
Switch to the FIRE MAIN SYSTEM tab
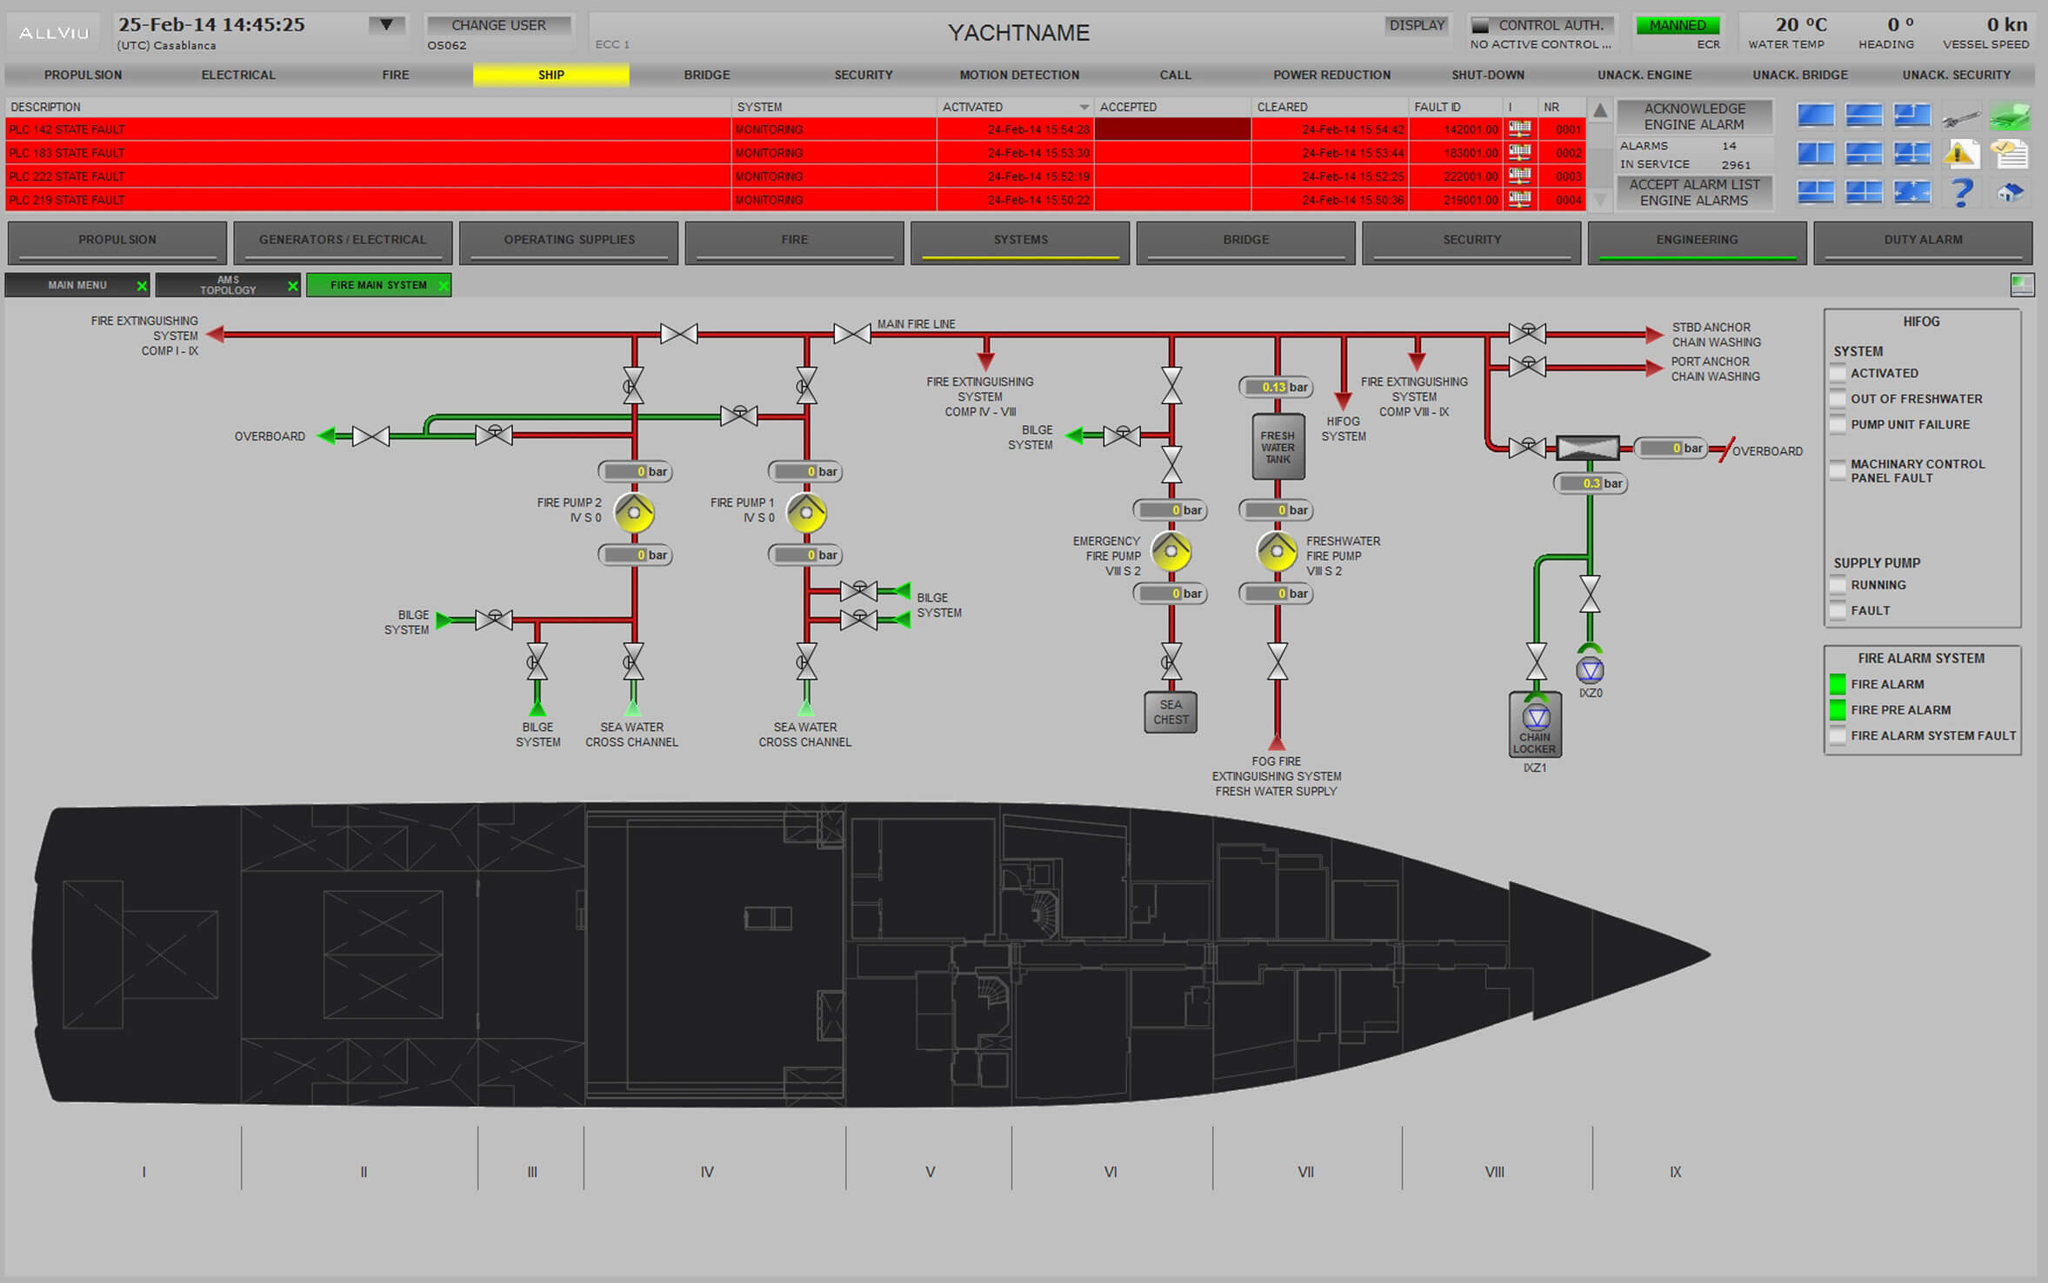tap(378, 285)
